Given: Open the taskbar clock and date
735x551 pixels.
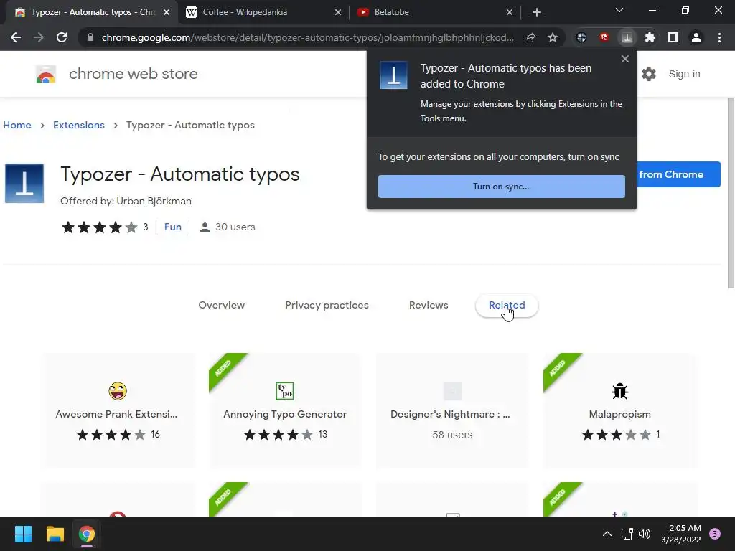Looking at the screenshot, I should [680, 534].
